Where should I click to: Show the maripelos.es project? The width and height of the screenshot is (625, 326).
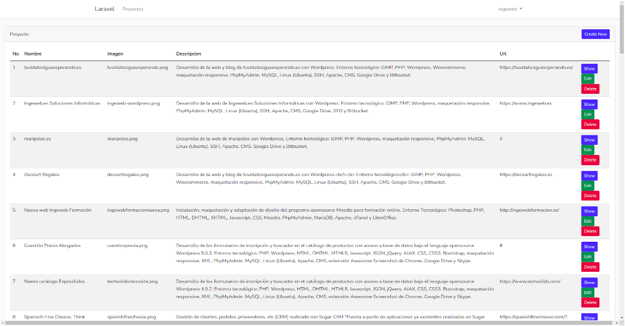tap(589, 140)
